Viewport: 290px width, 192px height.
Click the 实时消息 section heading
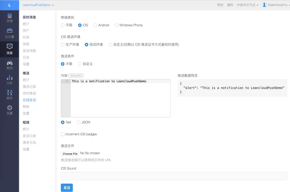coord(29,17)
